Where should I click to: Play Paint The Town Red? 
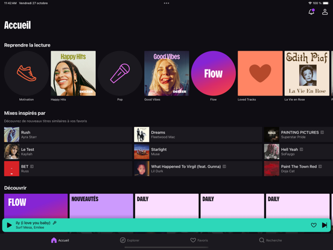(x=299, y=168)
